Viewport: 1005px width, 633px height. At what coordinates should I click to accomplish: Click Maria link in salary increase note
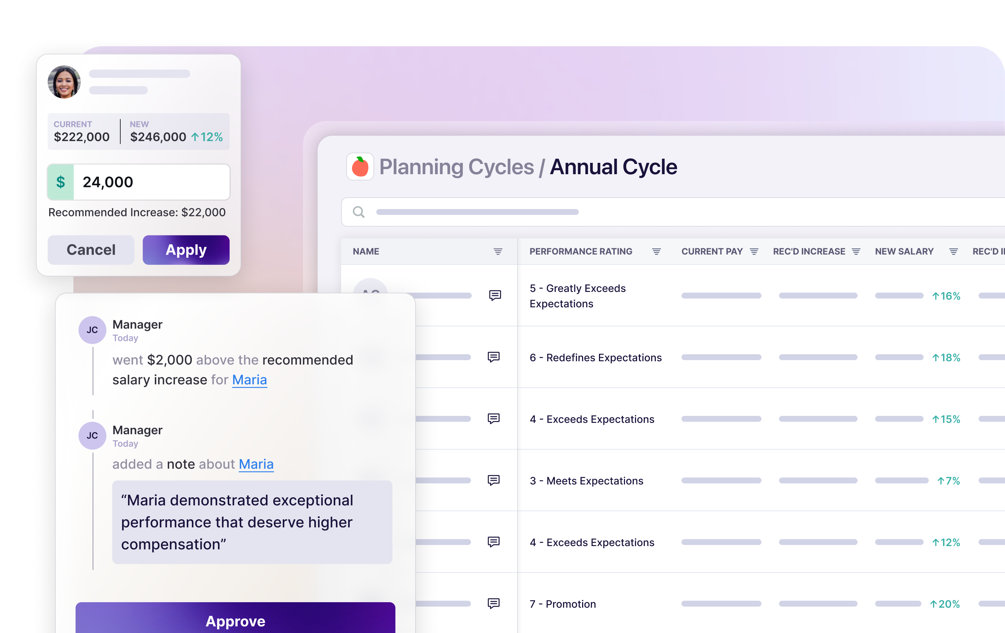coord(249,380)
